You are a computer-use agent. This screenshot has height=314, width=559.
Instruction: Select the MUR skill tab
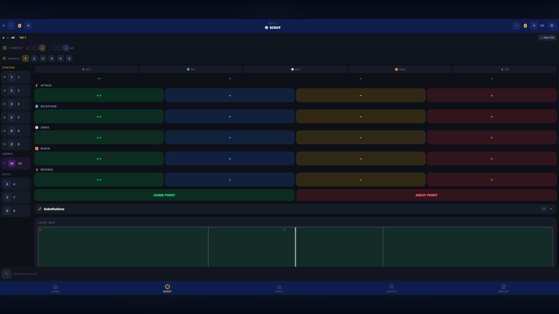click(400, 69)
